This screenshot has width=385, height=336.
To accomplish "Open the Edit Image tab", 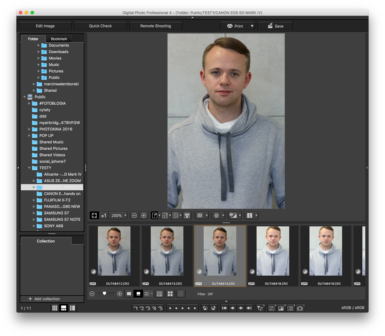I will tap(45, 26).
